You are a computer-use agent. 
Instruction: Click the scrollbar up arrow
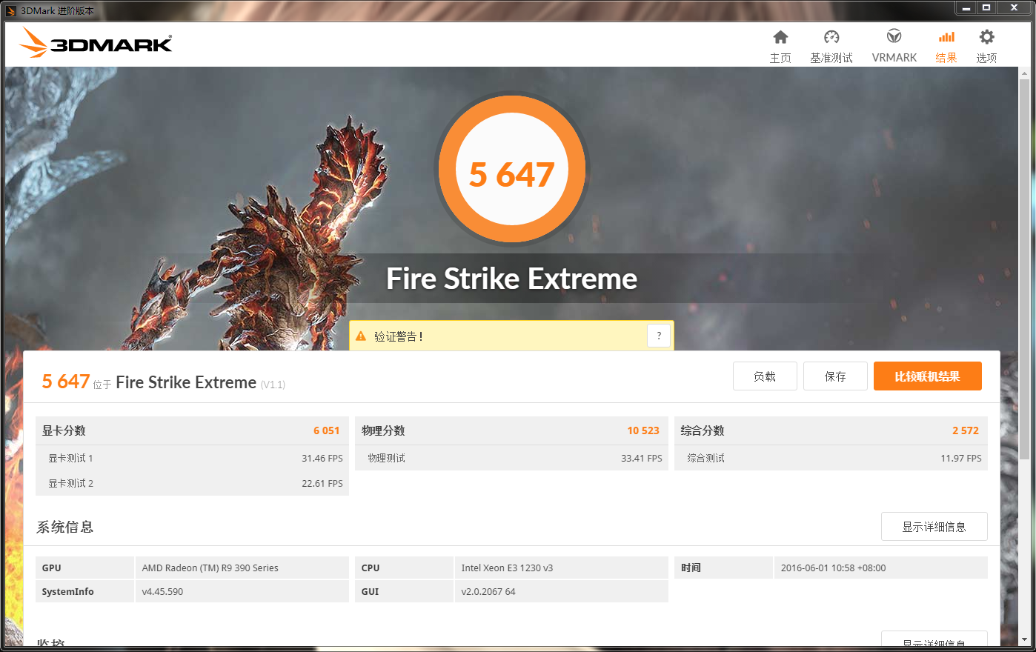pyautogui.click(x=1025, y=73)
